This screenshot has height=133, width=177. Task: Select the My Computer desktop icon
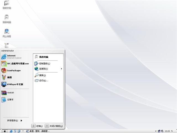pyautogui.click(x=7, y=19)
